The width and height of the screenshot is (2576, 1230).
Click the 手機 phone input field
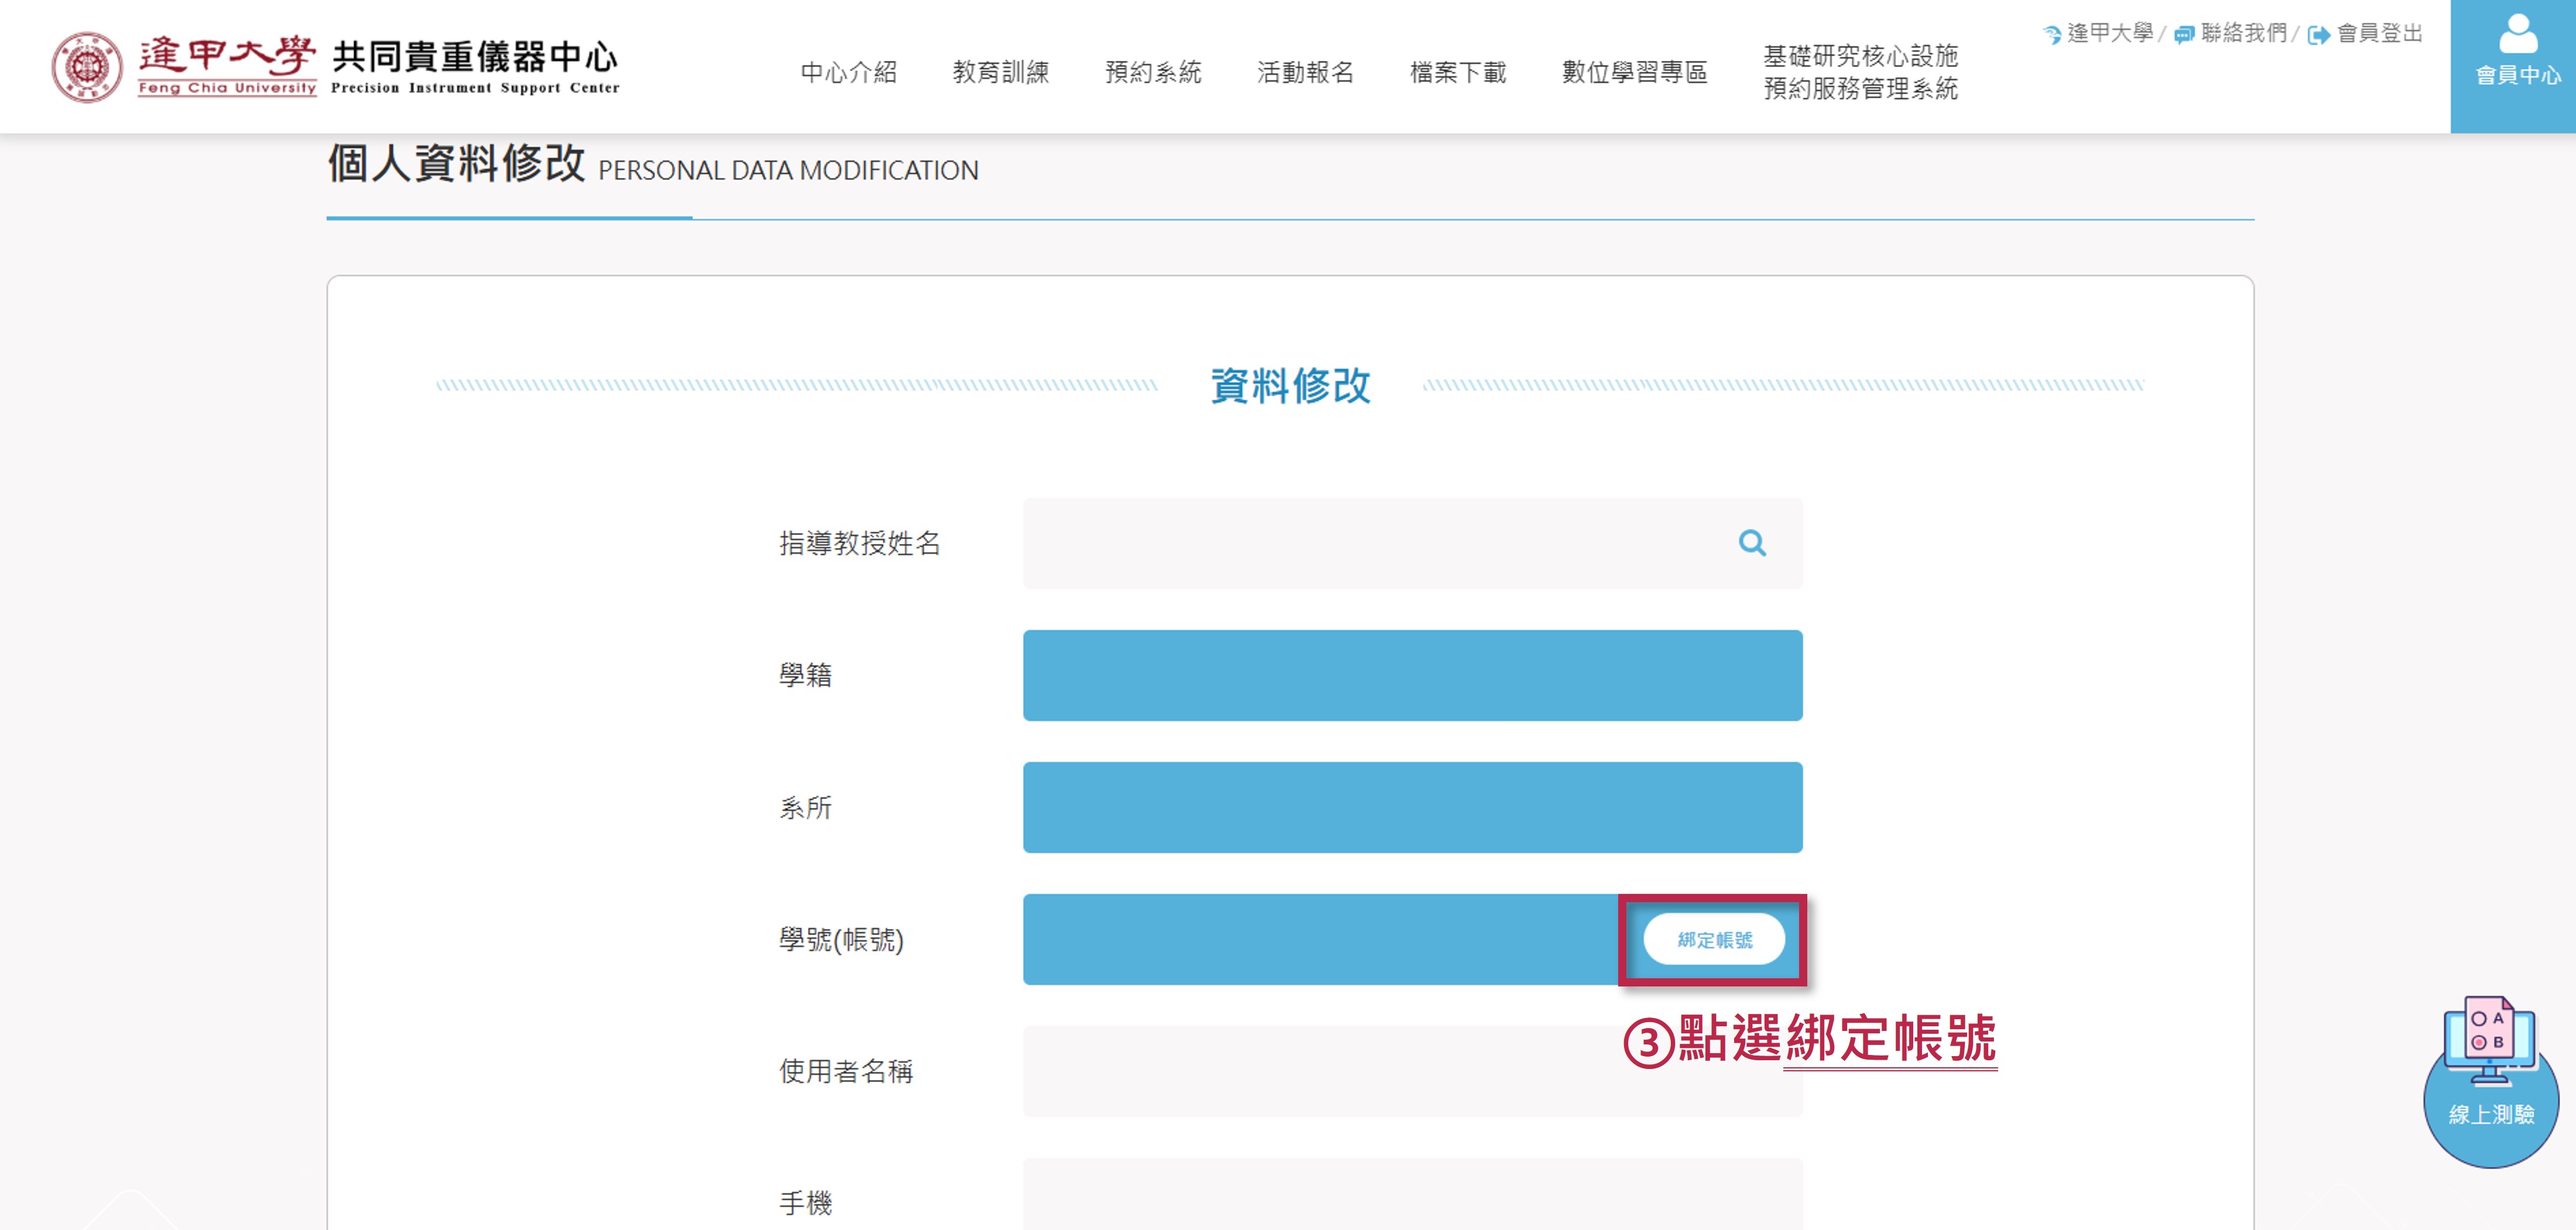[1412, 1195]
